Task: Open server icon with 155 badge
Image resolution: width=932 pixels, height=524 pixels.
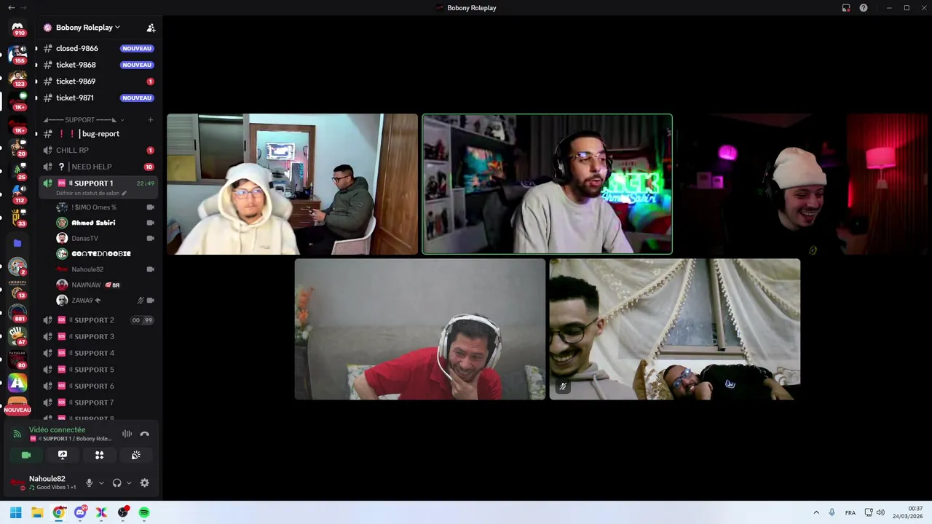Action: pos(17,55)
